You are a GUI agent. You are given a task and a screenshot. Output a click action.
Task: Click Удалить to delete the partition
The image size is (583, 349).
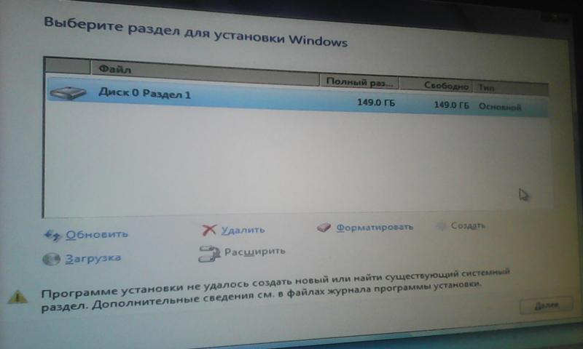[x=243, y=230]
